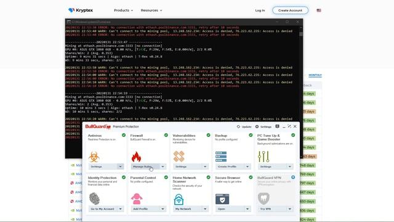Image resolution: width=394 pixels, height=222 pixels.
Task: Click the Go to My Account button
Action: [x=103, y=209]
